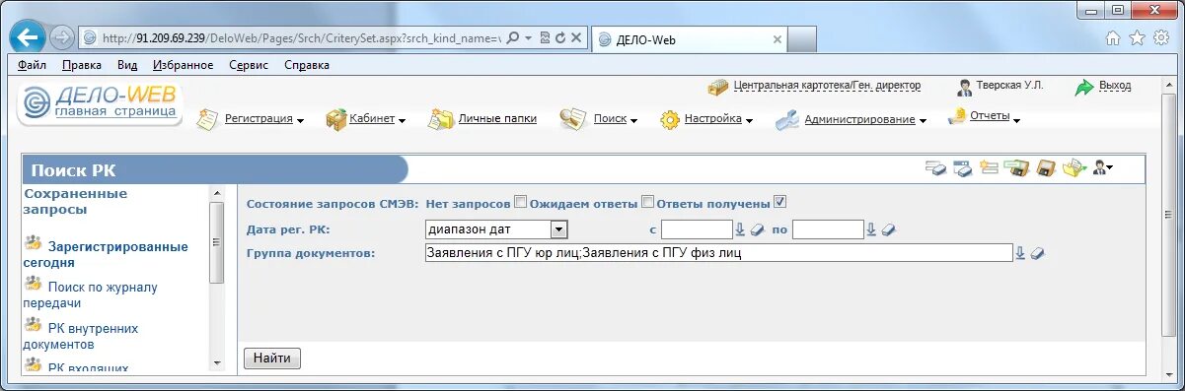Image resolution: width=1185 pixels, height=391 pixels.
Task: Open 'Зарегистрированные сегодня' saved query
Action: (x=105, y=255)
